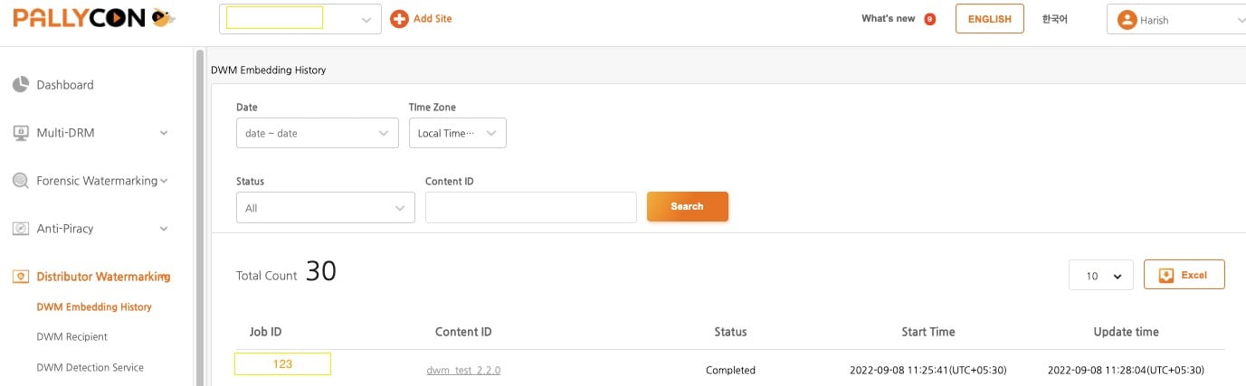
Task: Open the Time Zone dropdown
Action: click(457, 133)
